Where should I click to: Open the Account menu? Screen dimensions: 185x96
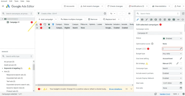4,1
